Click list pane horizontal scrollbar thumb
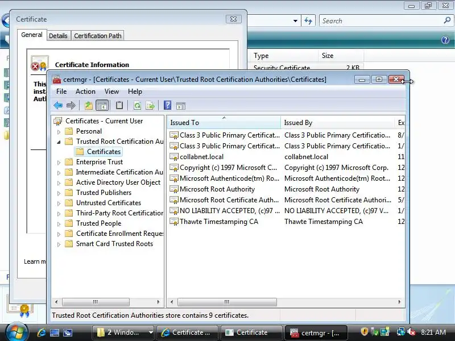This screenshot has height=341, width=455. (x=227, y=302)
